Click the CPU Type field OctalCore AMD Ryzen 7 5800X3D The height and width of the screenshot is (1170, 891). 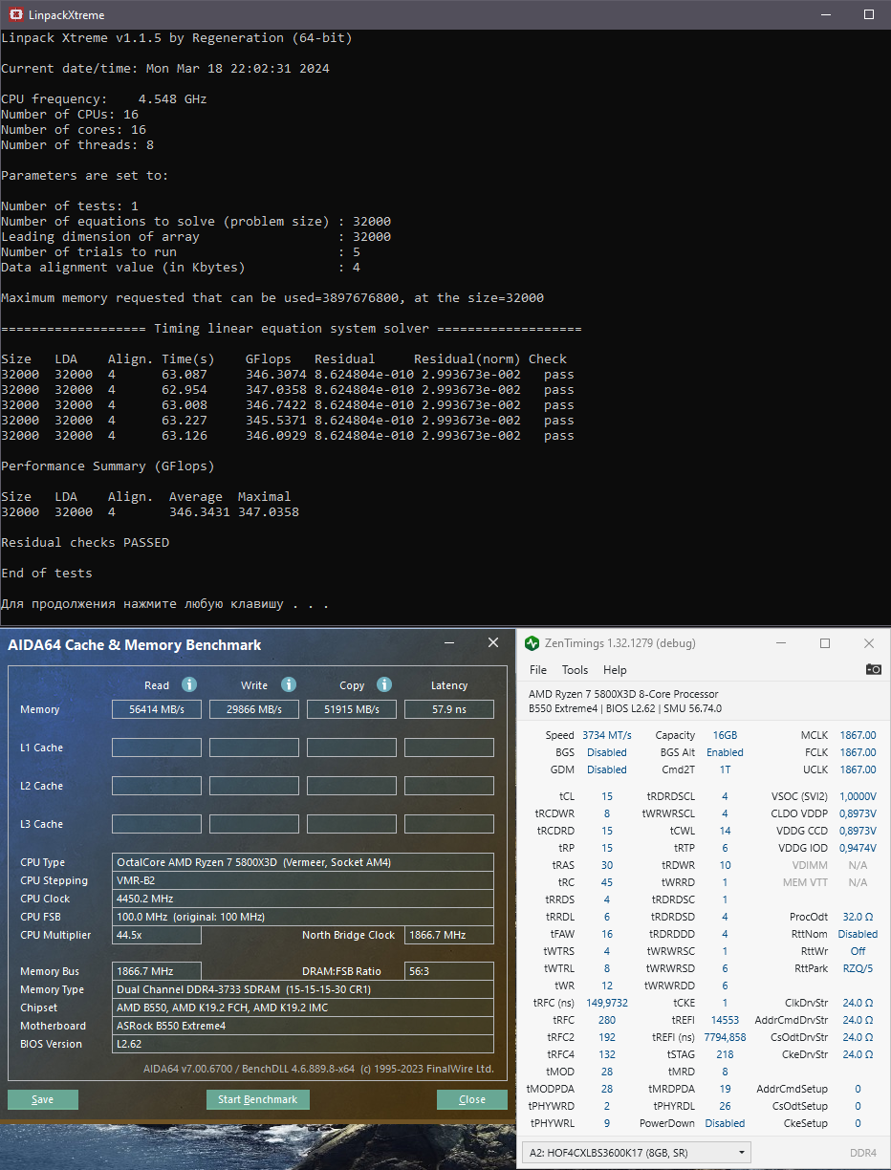tap(303, 862)
